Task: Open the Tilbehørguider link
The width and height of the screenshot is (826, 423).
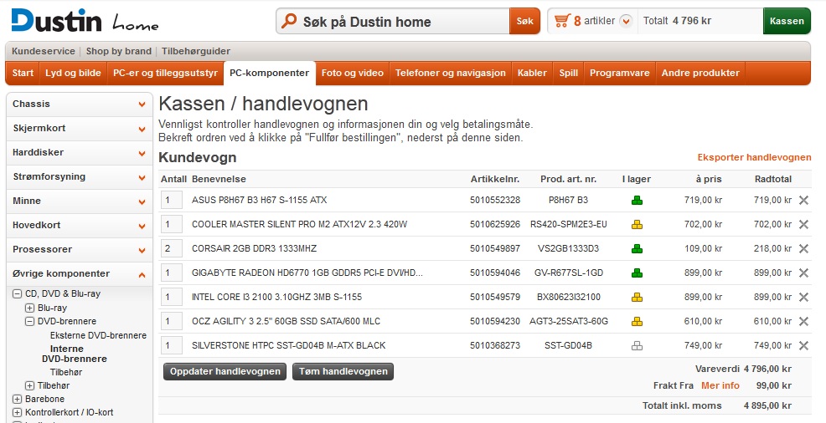Action: [196, 52]
